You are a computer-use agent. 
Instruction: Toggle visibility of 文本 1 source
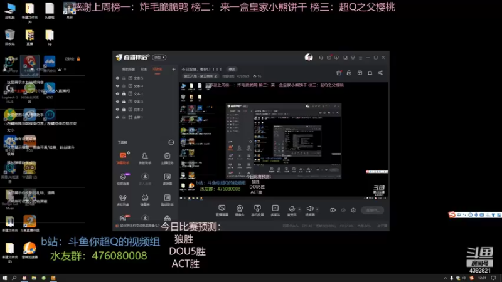[x=117, y=93]
